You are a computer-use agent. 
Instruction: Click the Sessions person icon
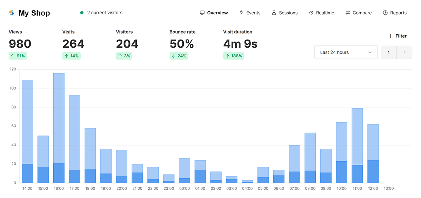274,13
